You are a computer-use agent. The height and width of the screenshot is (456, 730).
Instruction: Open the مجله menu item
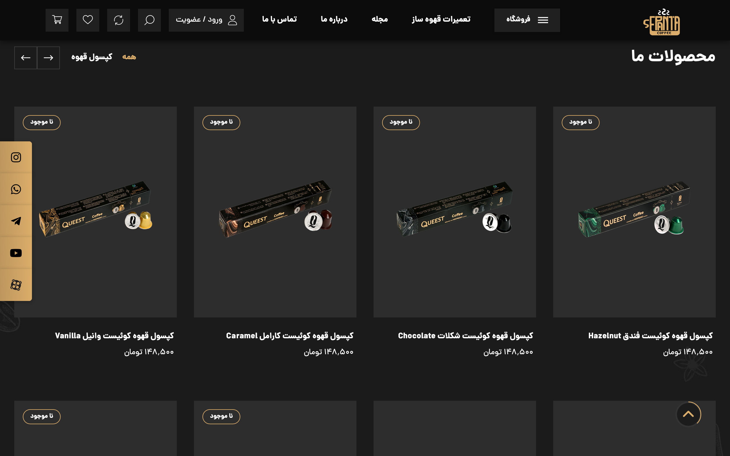tap(380, 19)
